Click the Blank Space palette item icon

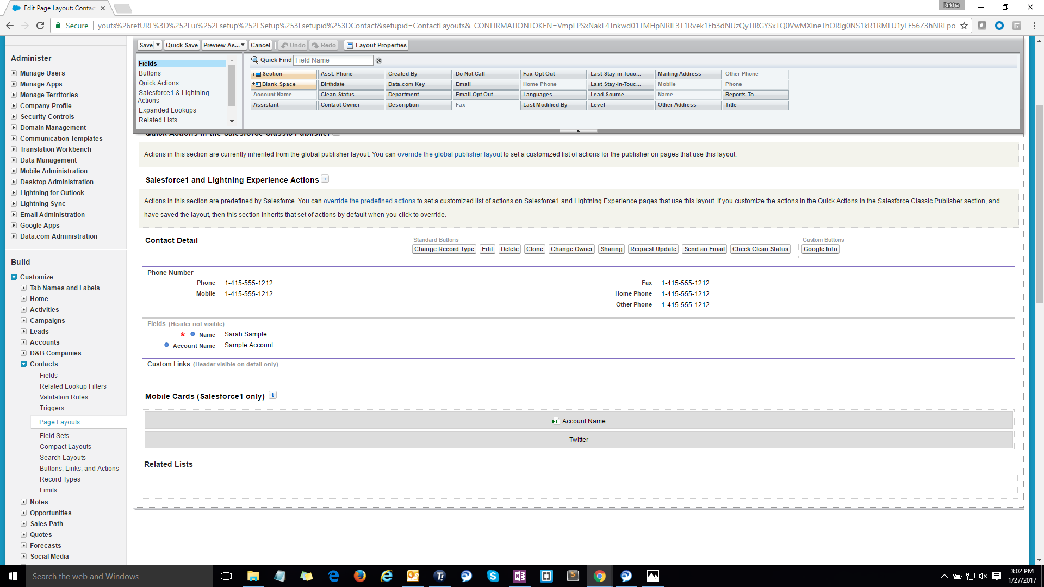tap(257, 84)
